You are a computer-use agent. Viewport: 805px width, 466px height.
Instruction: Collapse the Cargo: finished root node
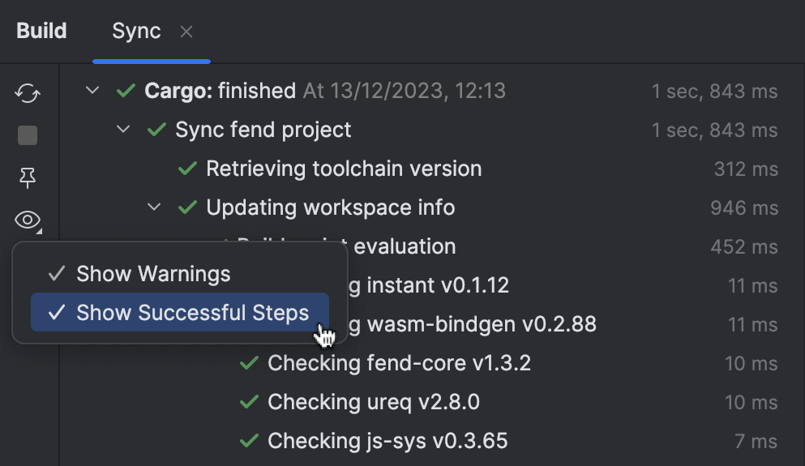click(x=92, y=91)
